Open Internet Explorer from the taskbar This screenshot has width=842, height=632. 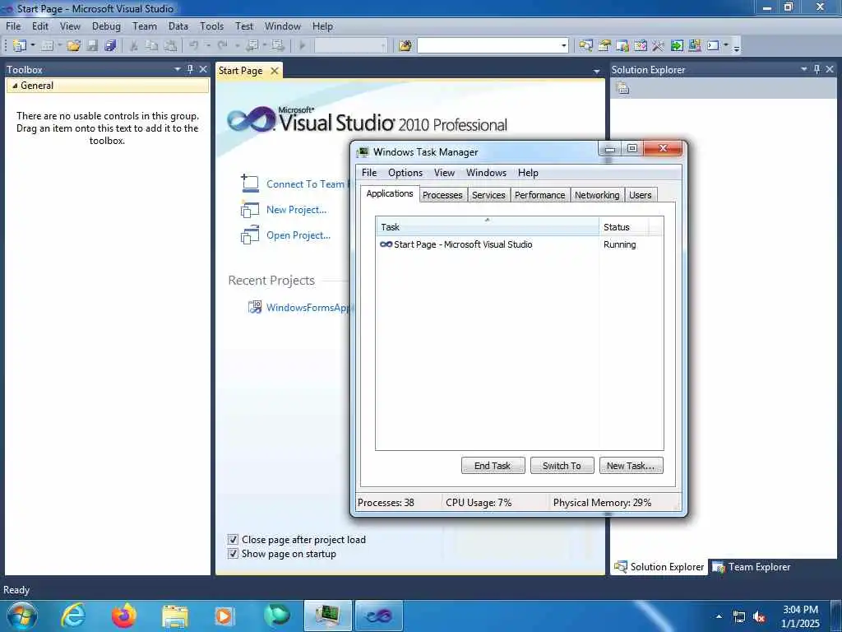click(73, 616)
